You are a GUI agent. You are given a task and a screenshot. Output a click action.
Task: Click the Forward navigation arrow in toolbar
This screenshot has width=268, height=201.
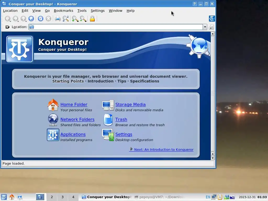point(15,19)
